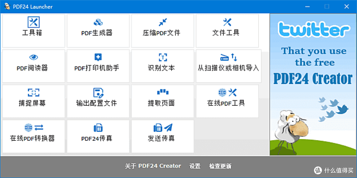This screenshot has width=357, height=178.
Task: Close the PDF24 Launcher window
Action: (x=346, y=7)
